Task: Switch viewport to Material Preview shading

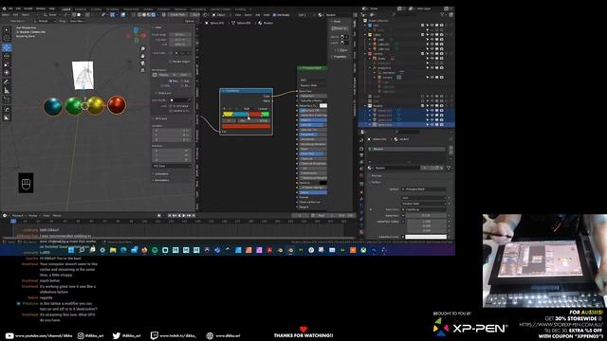Action: point(149,15)
